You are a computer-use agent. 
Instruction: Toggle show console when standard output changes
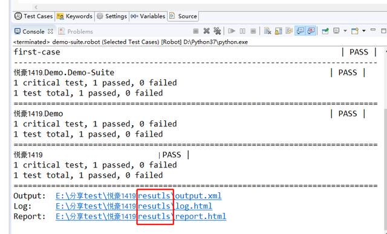(x=300, y=31)
